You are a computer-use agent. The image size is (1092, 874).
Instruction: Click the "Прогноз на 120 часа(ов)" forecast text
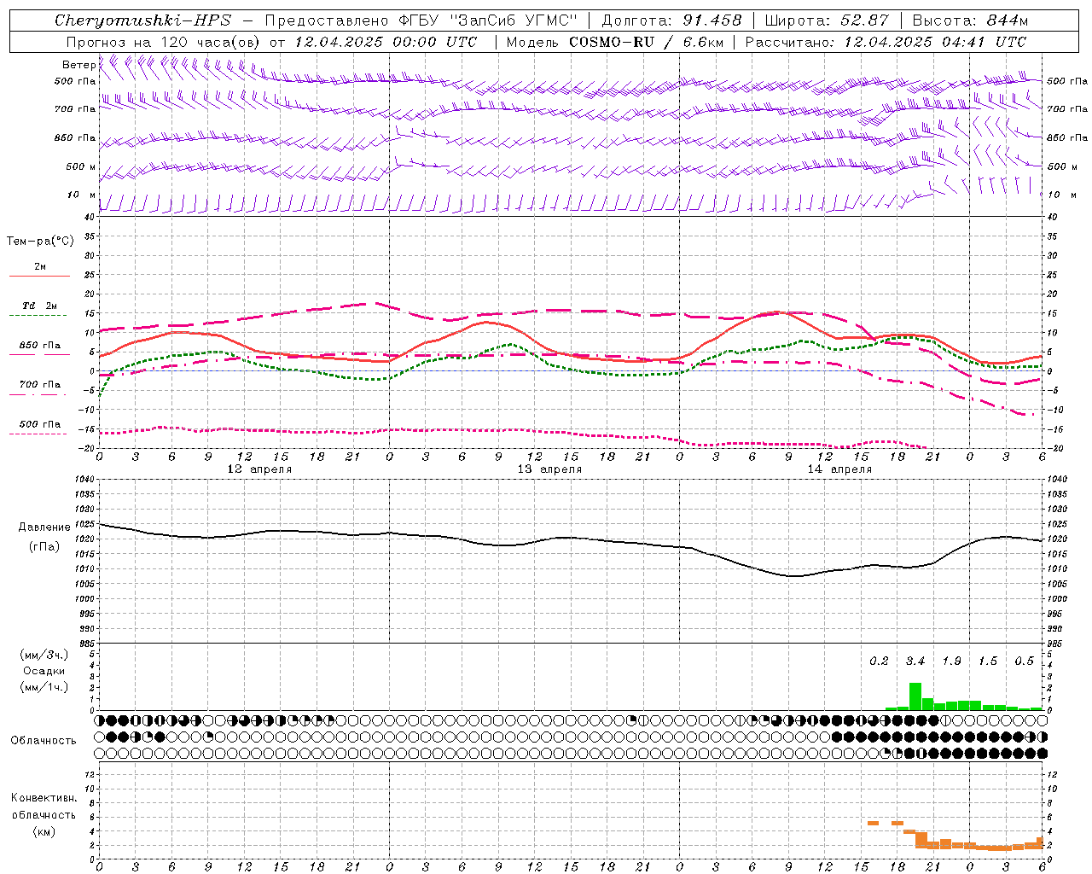pyautogui.click(x=164, y=42)
